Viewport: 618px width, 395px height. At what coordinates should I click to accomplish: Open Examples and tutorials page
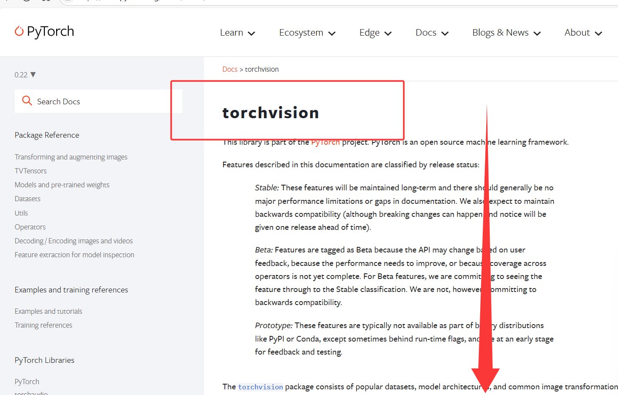coord(48,311)
